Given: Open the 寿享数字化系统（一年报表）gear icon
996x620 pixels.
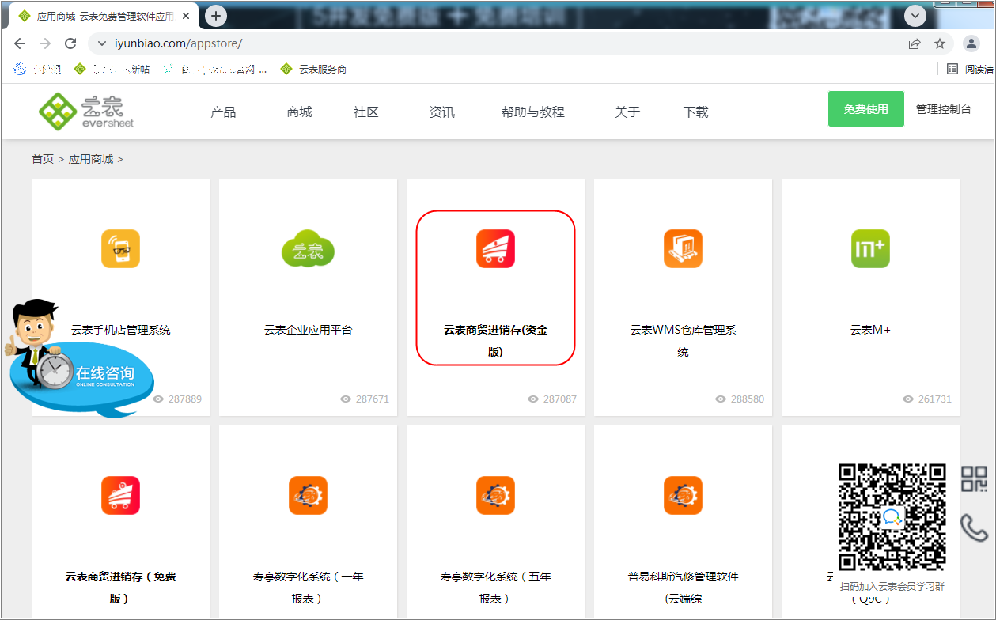Looking at the screenshot, I should [x=308, y=495].
